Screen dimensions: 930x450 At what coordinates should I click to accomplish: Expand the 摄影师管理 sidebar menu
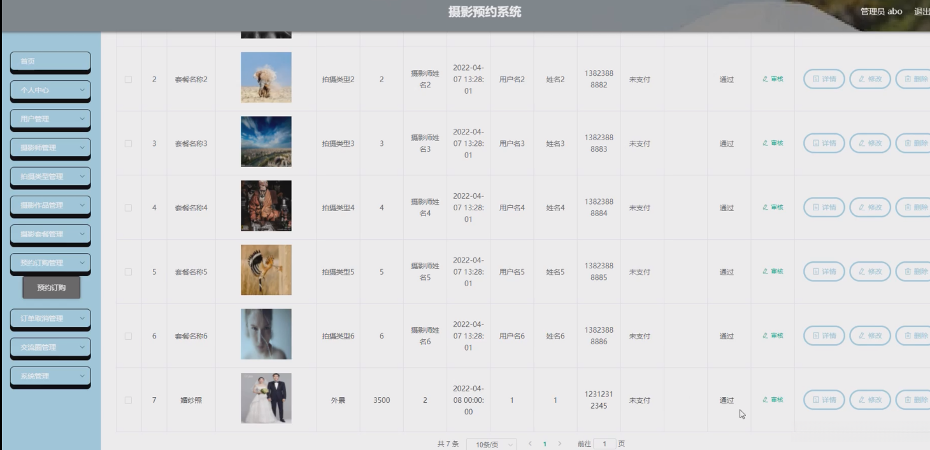[50, 147]
